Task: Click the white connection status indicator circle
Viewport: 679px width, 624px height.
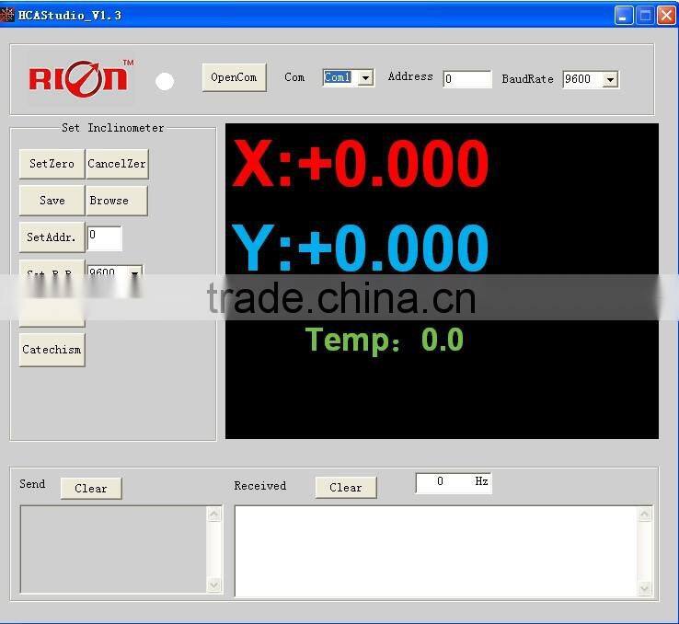Action: (165, 81)
